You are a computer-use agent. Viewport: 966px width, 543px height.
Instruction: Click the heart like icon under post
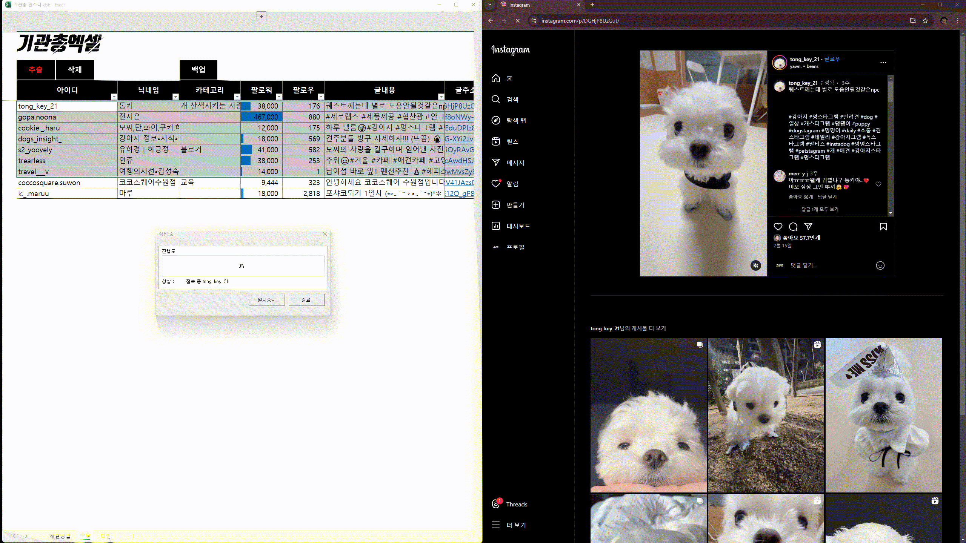778,227
